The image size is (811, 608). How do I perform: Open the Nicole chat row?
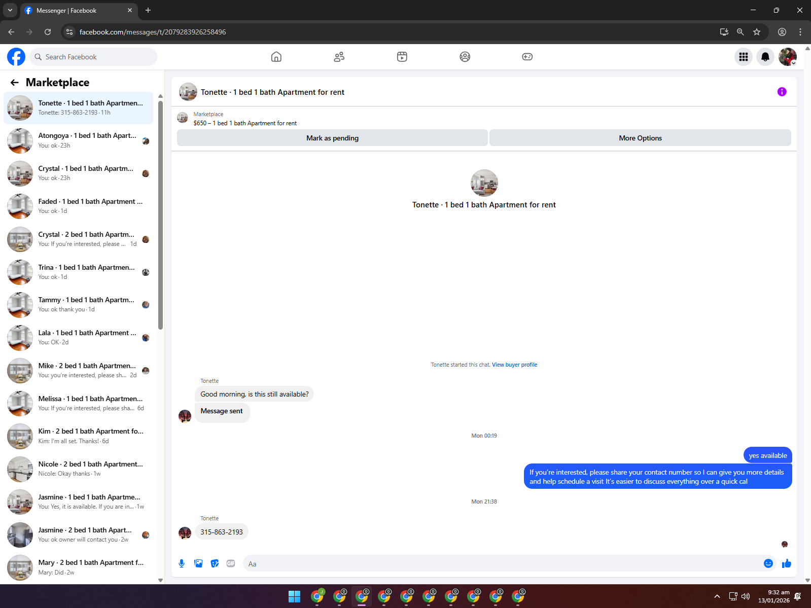pos(79,469)
